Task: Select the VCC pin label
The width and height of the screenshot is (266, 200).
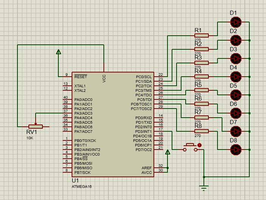Action: pyautogui.click(x=104, y=79)
